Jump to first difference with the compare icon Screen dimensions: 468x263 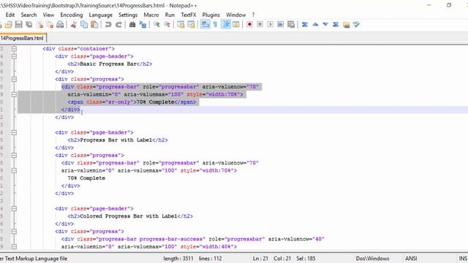click(x=305, y=24)
